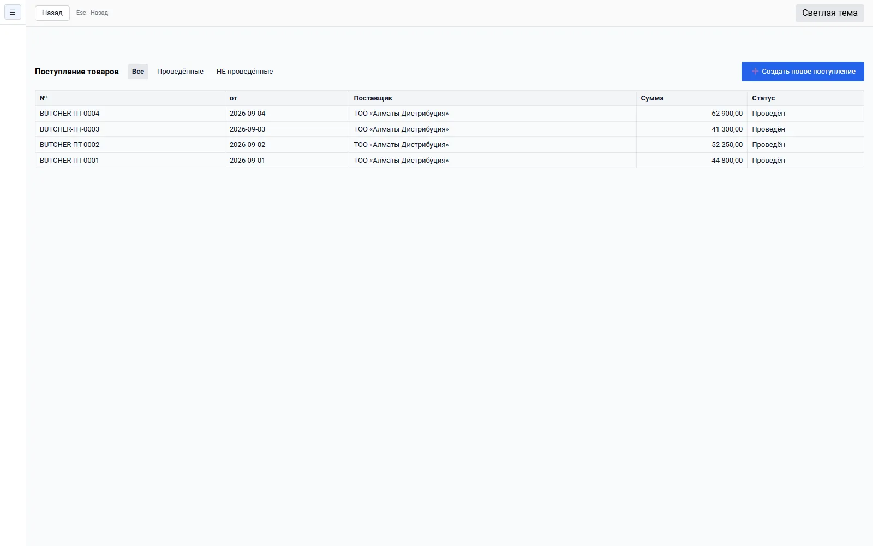Open receipt BUTCHER-ПТ-0002

coord(70,145)
